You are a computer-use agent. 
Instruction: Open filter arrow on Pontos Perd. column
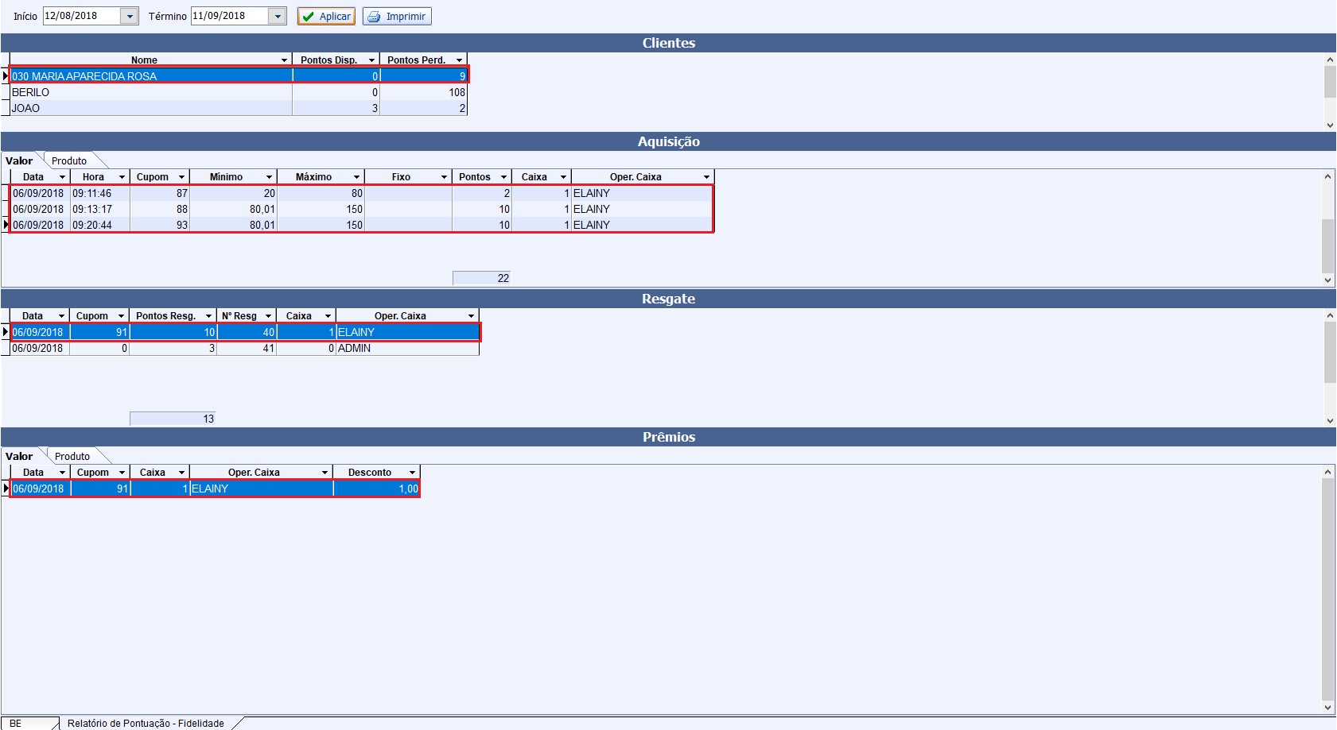459,60
